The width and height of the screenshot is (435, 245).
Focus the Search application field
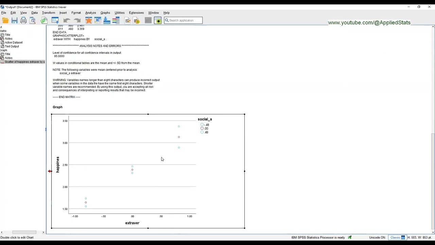184,20
